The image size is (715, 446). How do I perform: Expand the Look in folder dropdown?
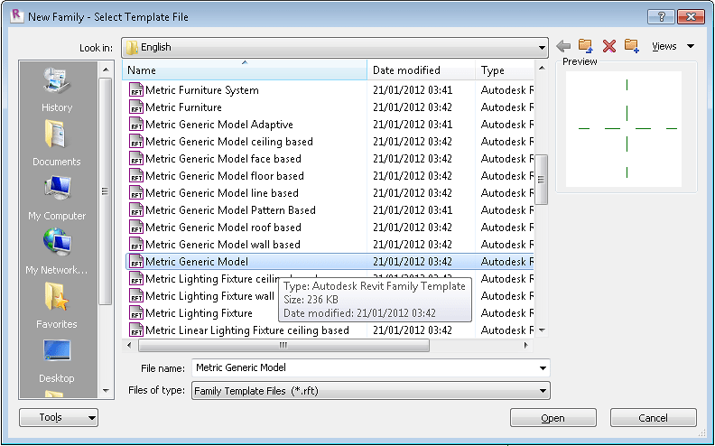(x=542, y=48)
